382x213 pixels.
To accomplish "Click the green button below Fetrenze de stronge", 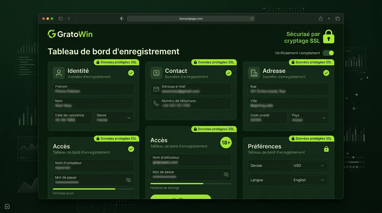I will (181, 197).
